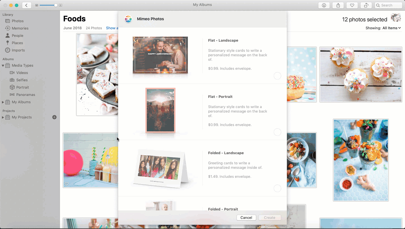405x229 pixels.
Task: Click the Search field
Action: [389, 5]
